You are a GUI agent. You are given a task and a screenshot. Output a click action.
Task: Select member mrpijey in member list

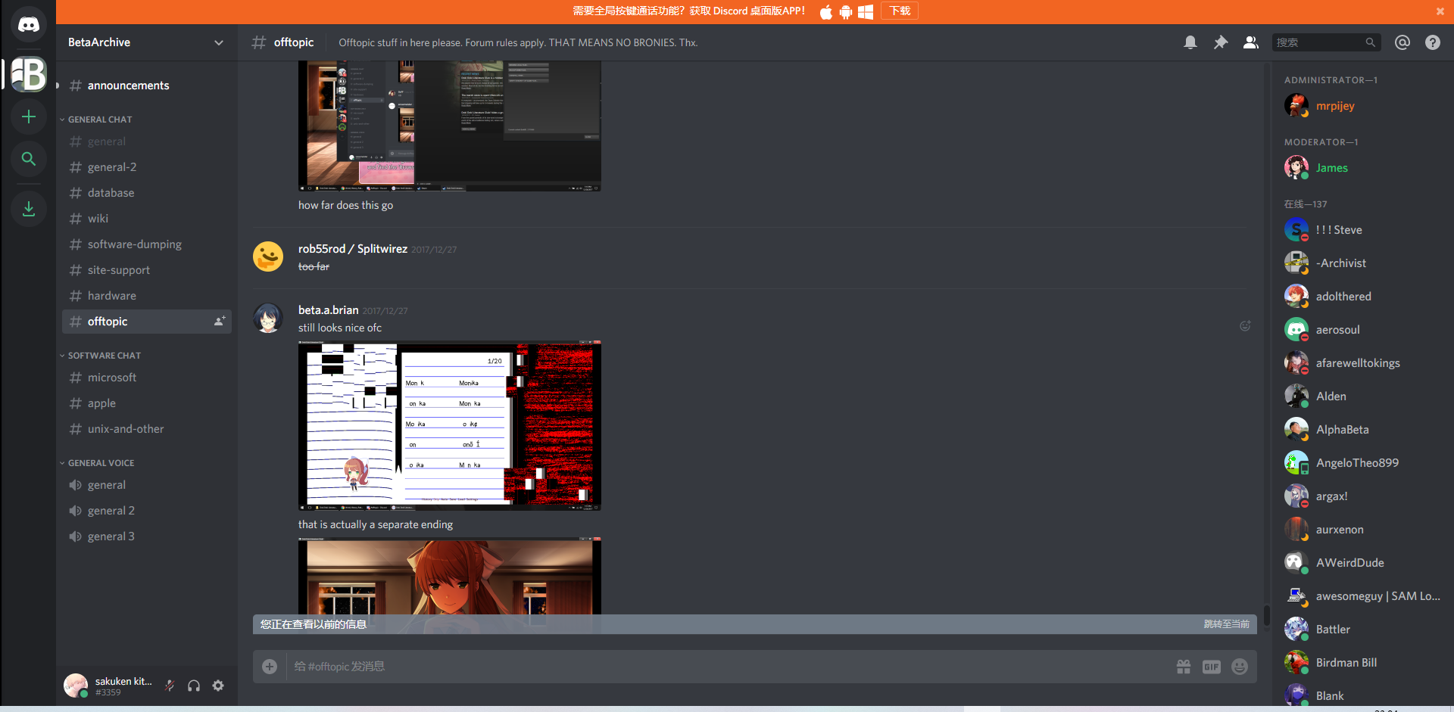point(1362,106)
